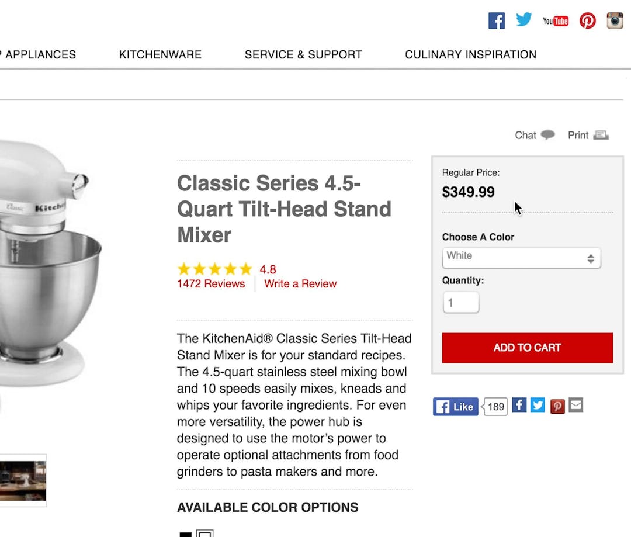Viewport: 631px width, 537px height.
Task: Pin the product using the Pinterest share icon
Action: (557, 405)
